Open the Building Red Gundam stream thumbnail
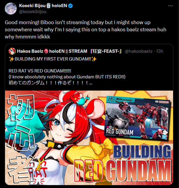The height and width of the screenshot is (188, 179). 89,138
